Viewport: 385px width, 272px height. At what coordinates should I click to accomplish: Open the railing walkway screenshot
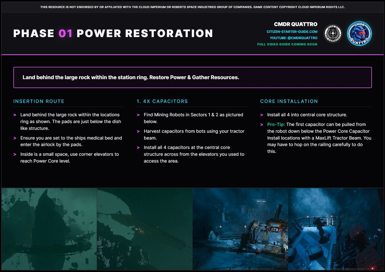click(336, 229)
